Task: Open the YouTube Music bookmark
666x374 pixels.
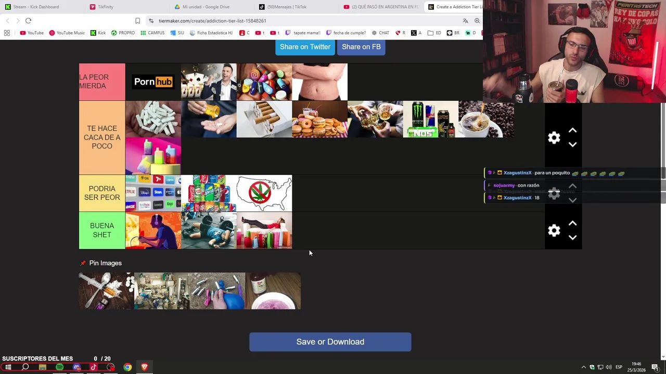Action: (x=67, y=33)
